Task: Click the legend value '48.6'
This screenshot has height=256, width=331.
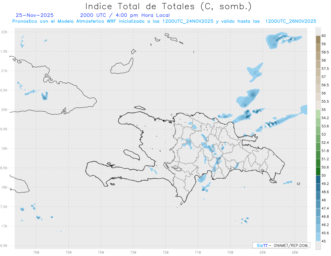Action: 325,192
